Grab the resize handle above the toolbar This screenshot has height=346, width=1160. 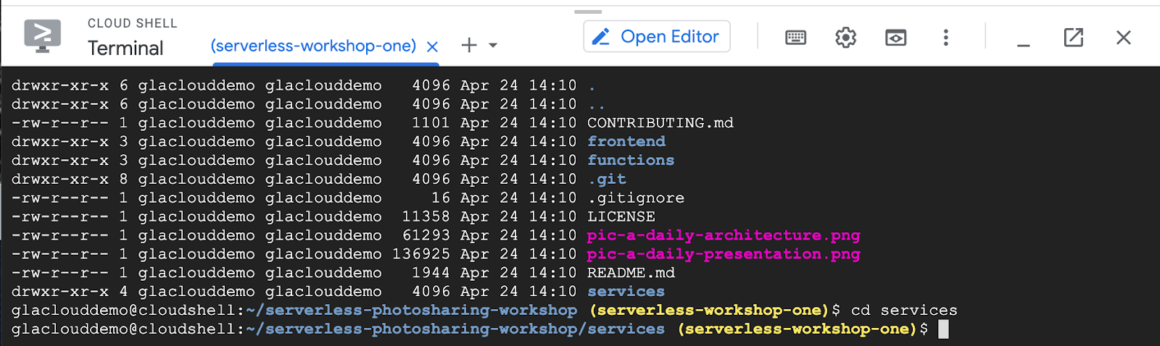click(x=588, y=12)
